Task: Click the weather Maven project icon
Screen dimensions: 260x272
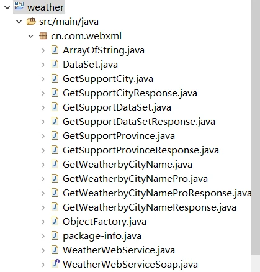Action: pyautogui.click(x=19, y=6)
